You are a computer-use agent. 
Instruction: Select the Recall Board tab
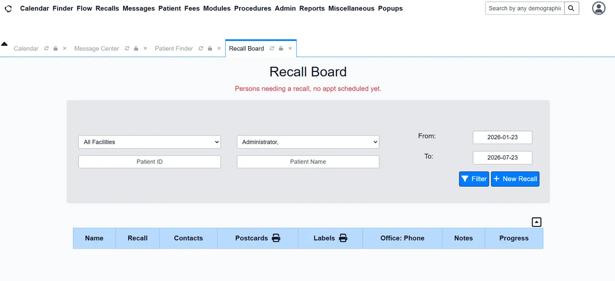(x=246, y=48)
